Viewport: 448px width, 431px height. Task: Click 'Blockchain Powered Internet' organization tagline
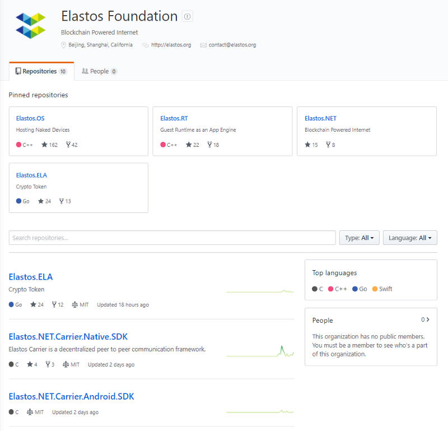click(100, 33)
